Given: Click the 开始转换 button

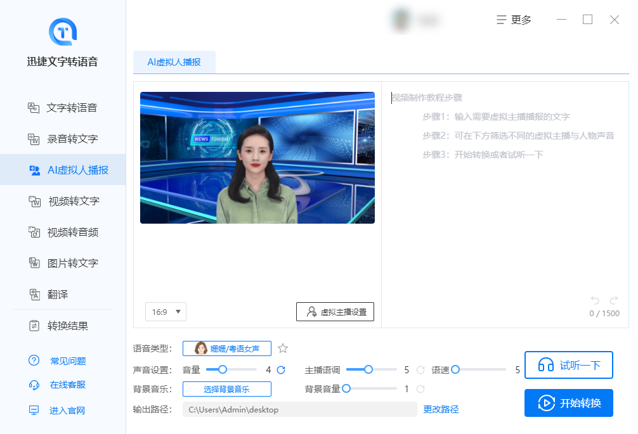Looking at the screenshot, I should [x=568, y=403].
